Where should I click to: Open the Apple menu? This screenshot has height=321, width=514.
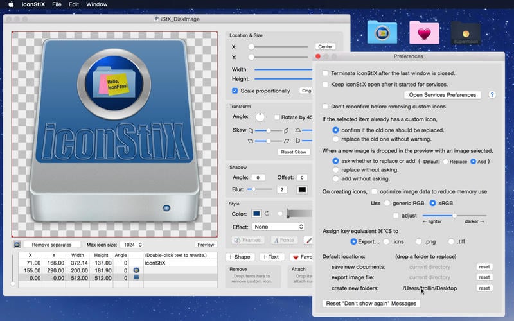(x=11, y=4)
